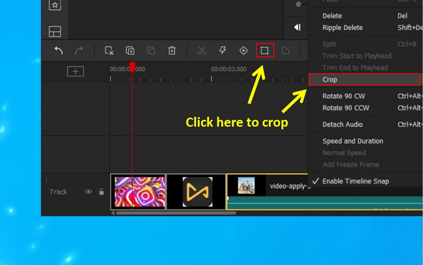Click the lightning bolt speed icon
Viewport: 423px width, 265px height.
tap(223, 50)
